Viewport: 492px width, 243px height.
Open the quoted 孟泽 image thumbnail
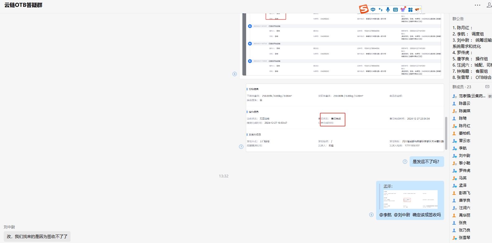(x=410, y=199)
